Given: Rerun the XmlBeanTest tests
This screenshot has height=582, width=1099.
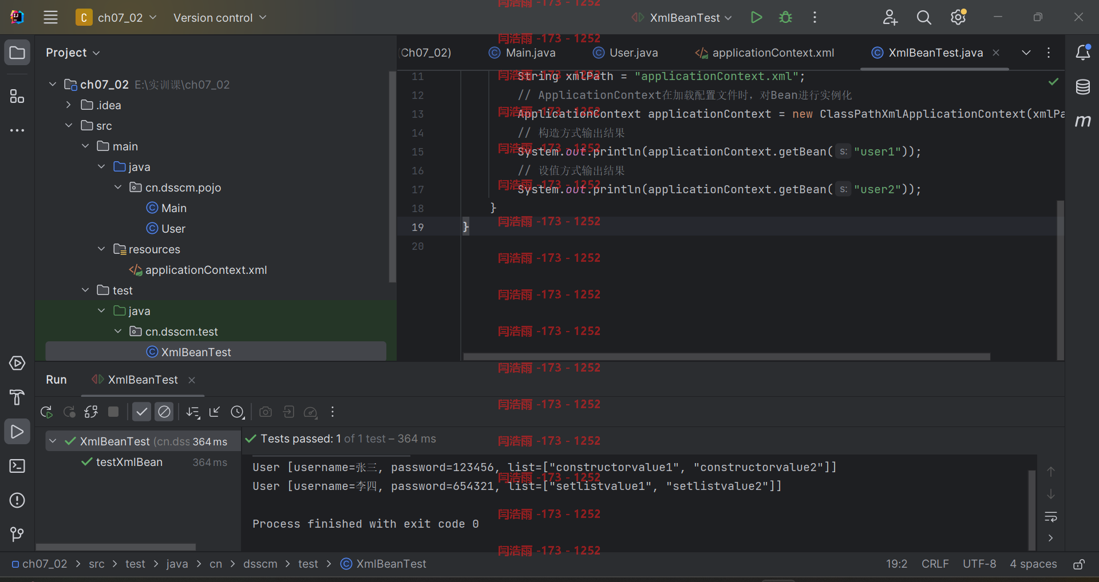Looking at the screenshot, I should 47,412.
